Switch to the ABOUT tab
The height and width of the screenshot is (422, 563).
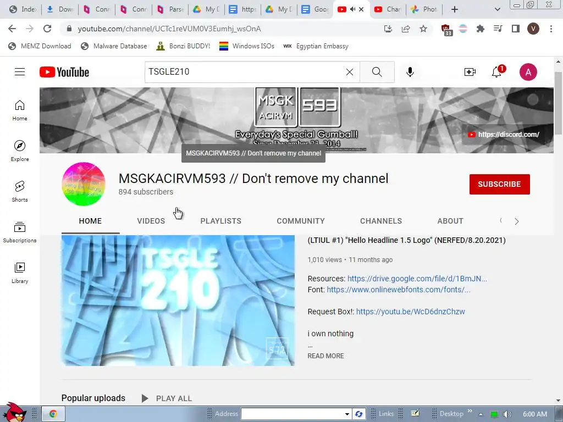[x=450, y=221]
